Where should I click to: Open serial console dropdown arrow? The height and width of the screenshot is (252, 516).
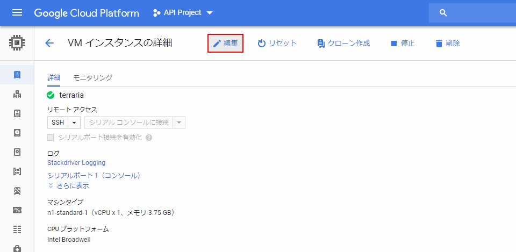[179, 123]
